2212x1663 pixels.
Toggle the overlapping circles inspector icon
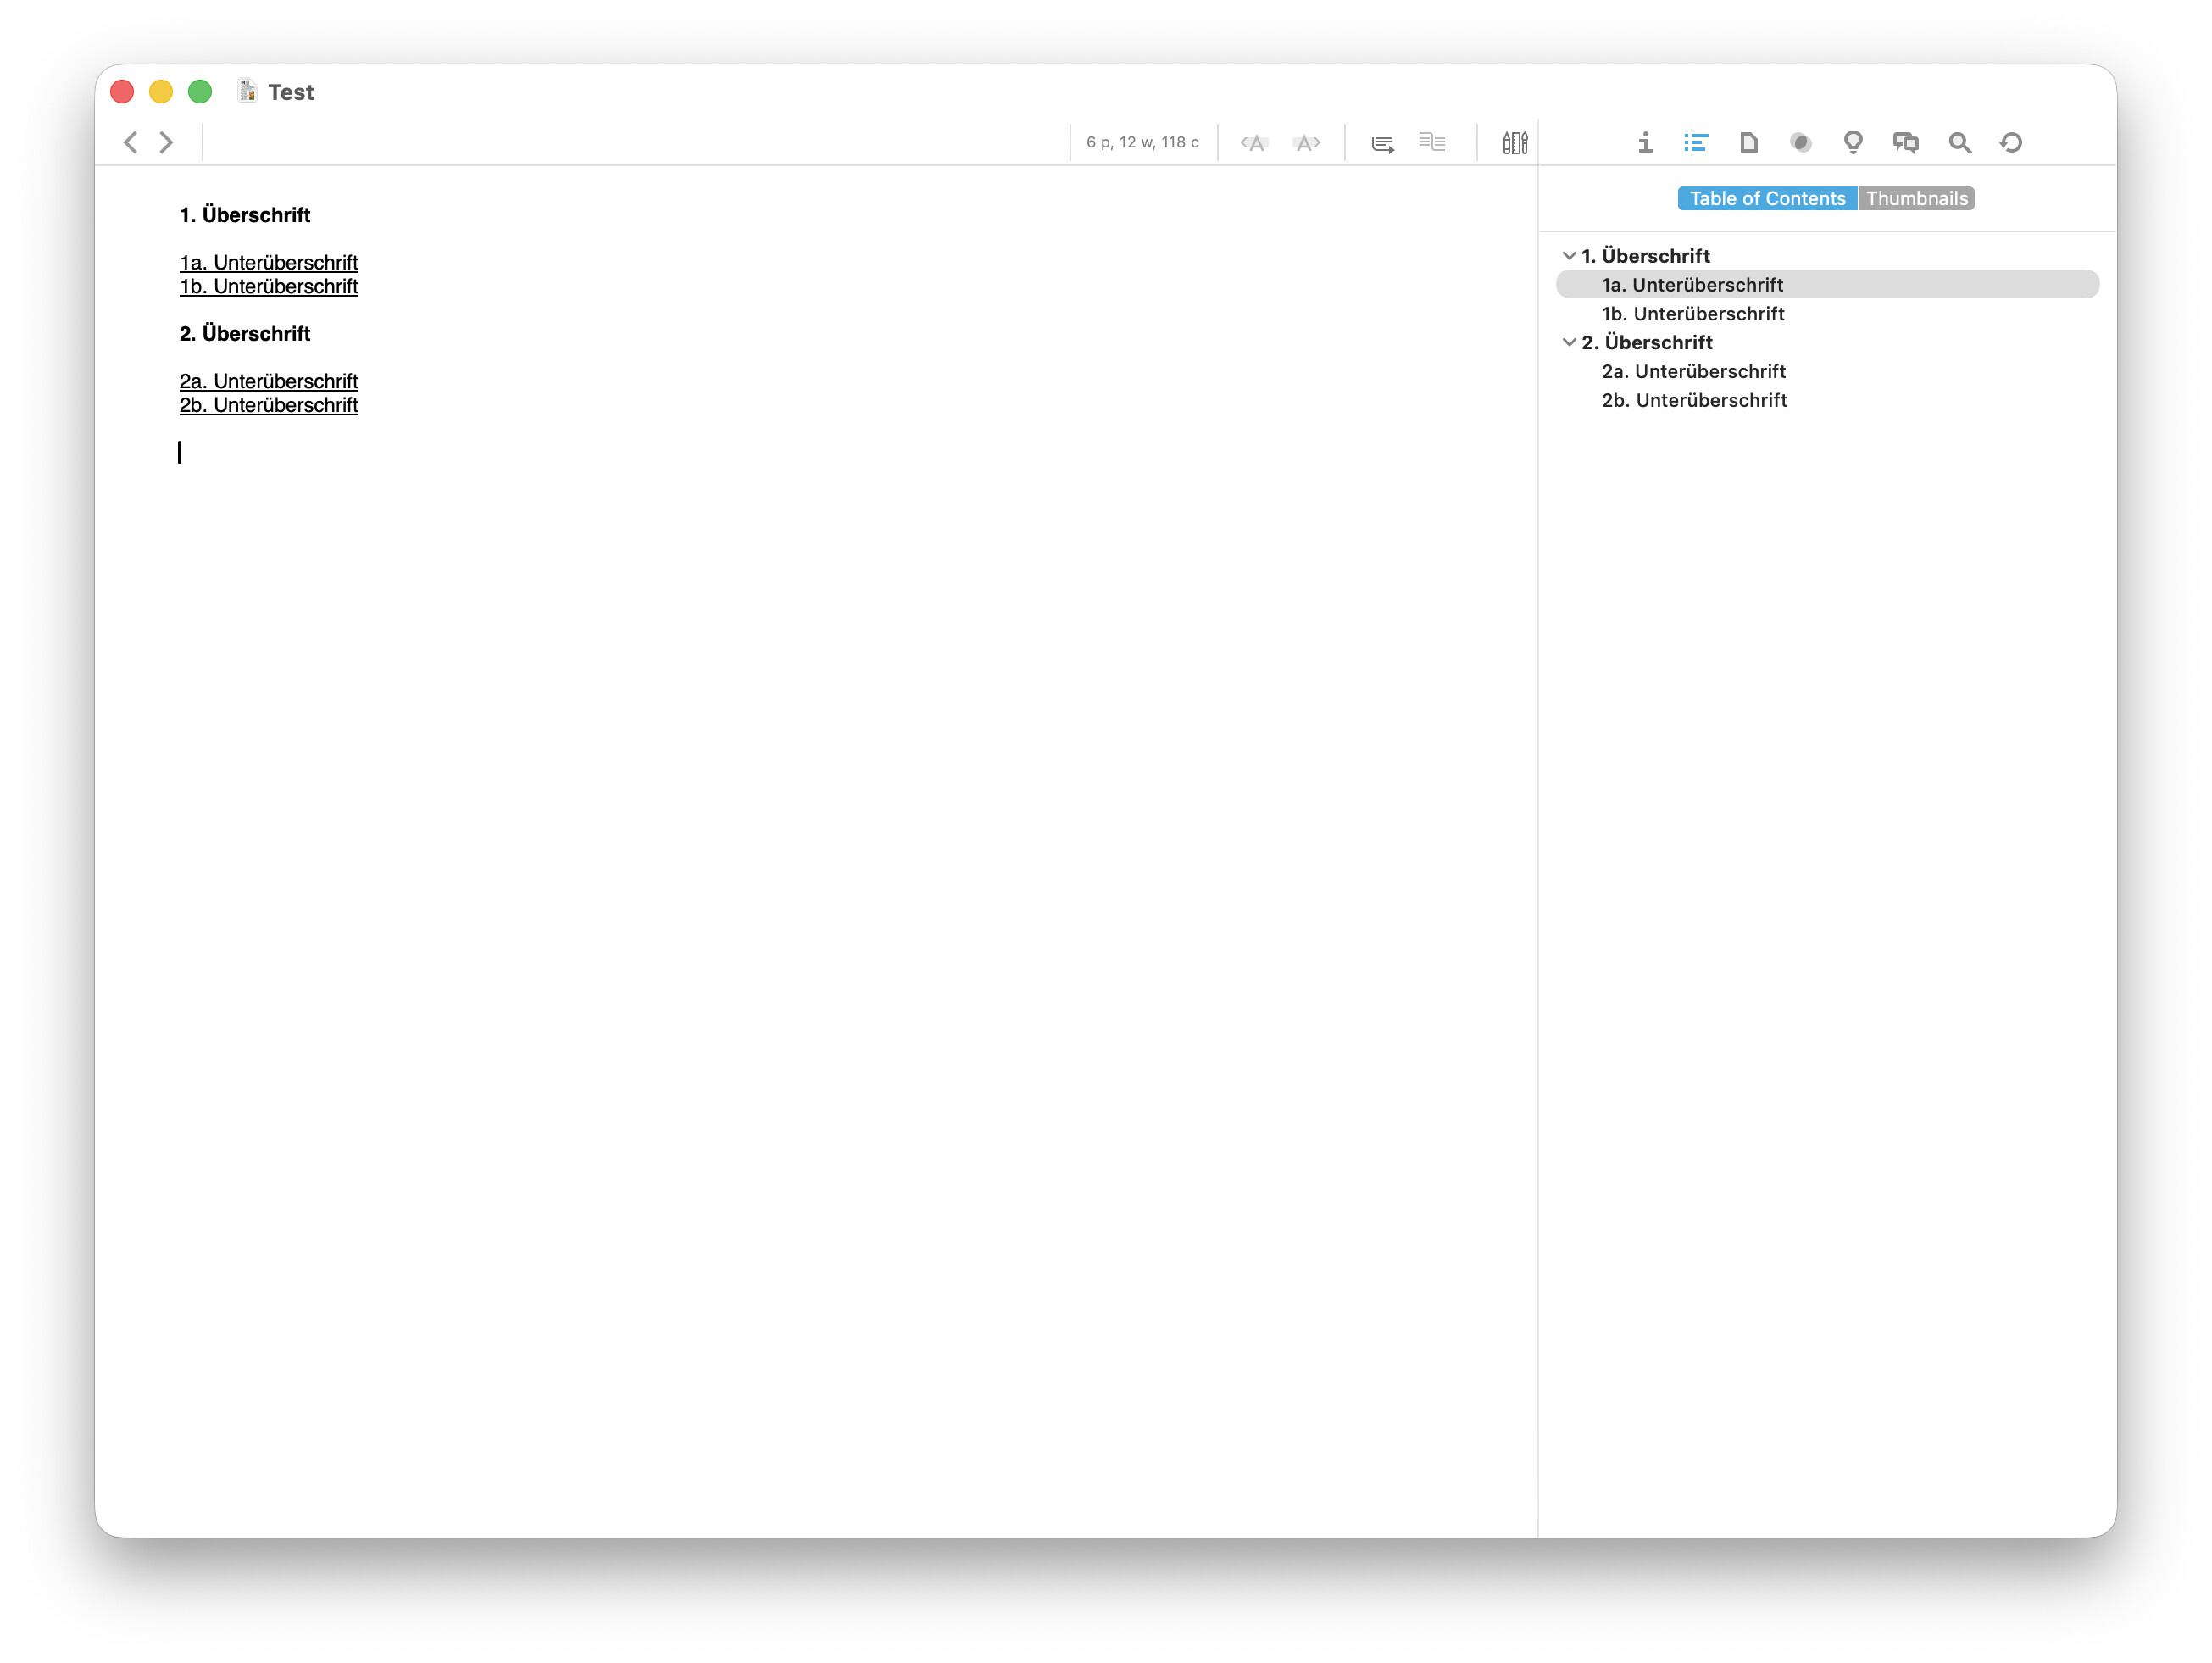coord(1800,143)
